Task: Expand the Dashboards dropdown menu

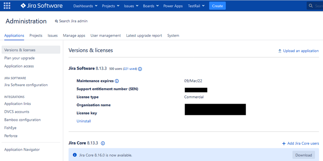Action: tap(85, 6)
